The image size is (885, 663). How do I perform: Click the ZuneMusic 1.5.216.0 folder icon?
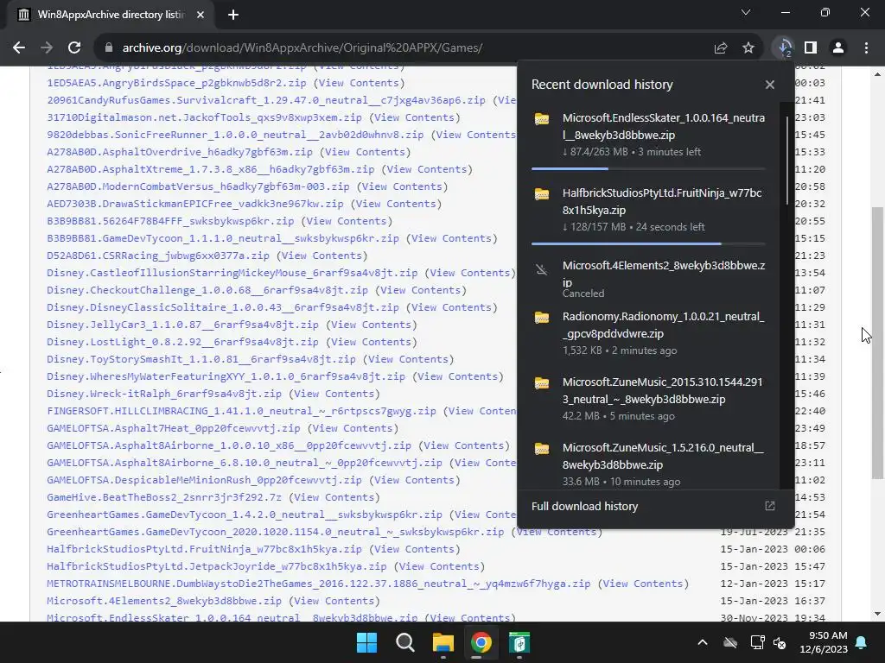(542, 449)
